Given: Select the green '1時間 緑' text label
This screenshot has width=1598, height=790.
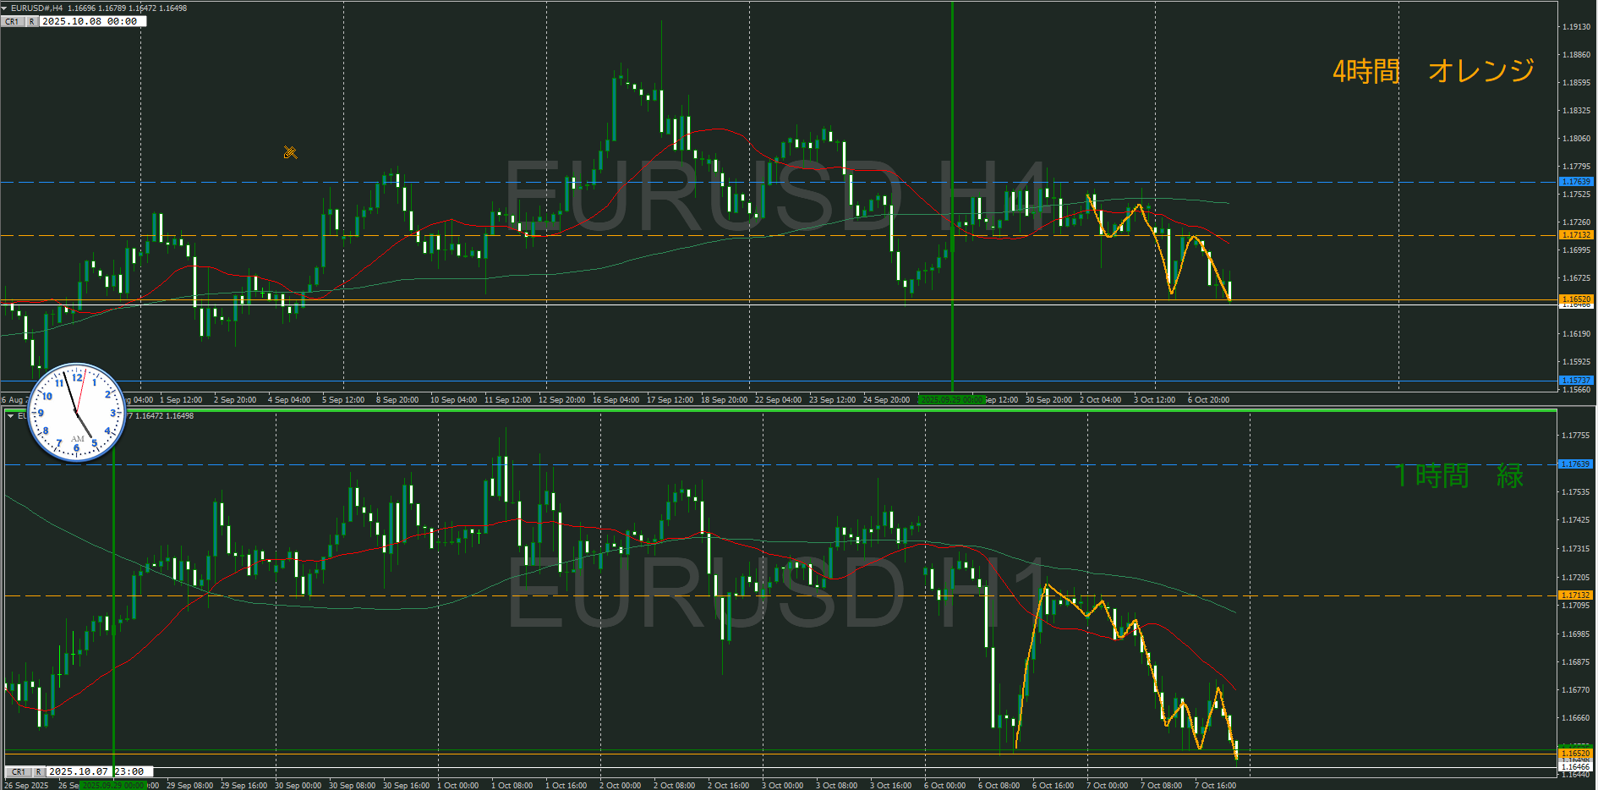Looking at the screenshot, I should tap(1458, 476).
